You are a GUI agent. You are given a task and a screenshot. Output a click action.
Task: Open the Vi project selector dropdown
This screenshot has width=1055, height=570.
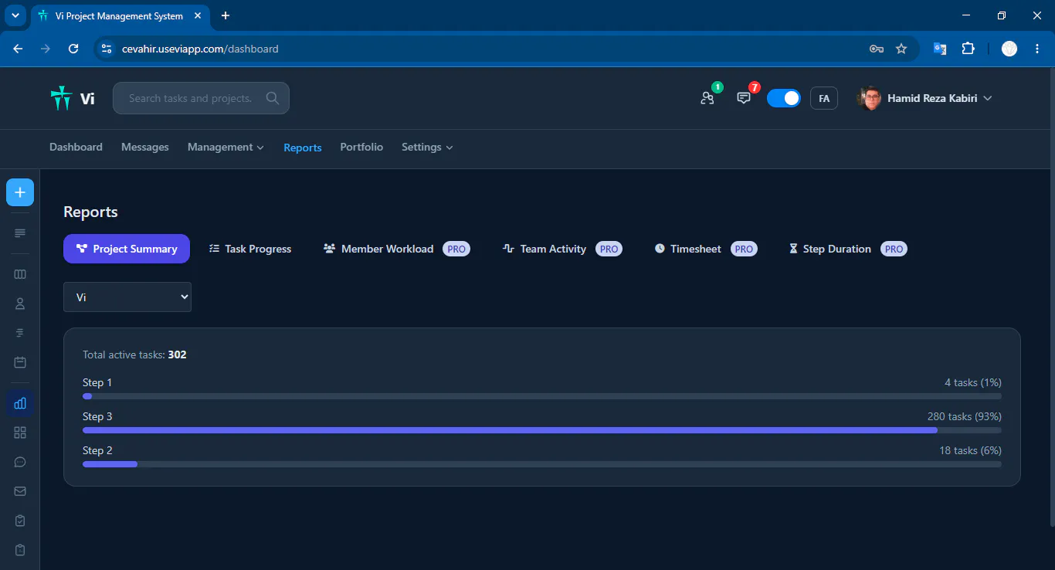pyautogui.click(x=127, y=297)
